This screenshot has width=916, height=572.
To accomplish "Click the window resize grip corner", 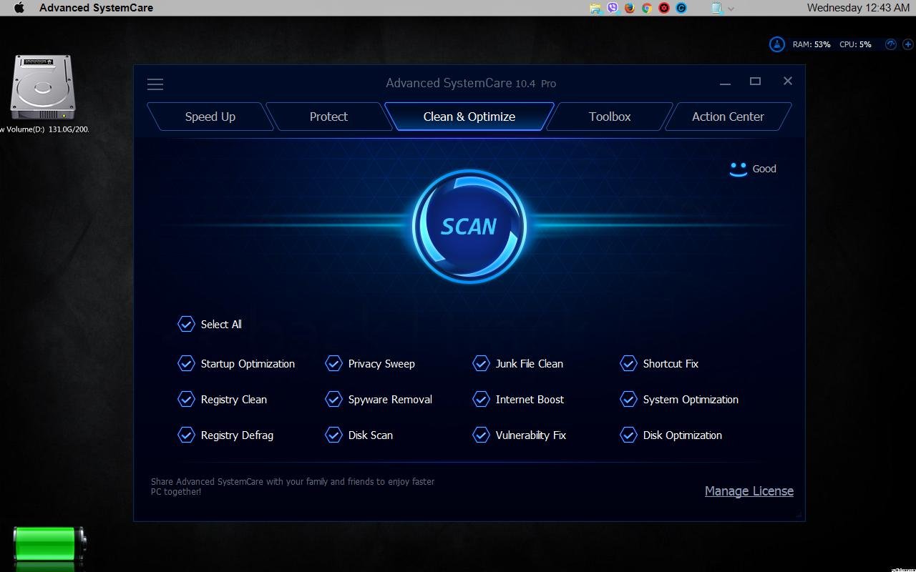I will pos(799,514).
